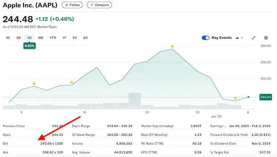Select the 1Y range tab
Image resolution: width=277 pixels, height=157 pixels.
[64, 38]
